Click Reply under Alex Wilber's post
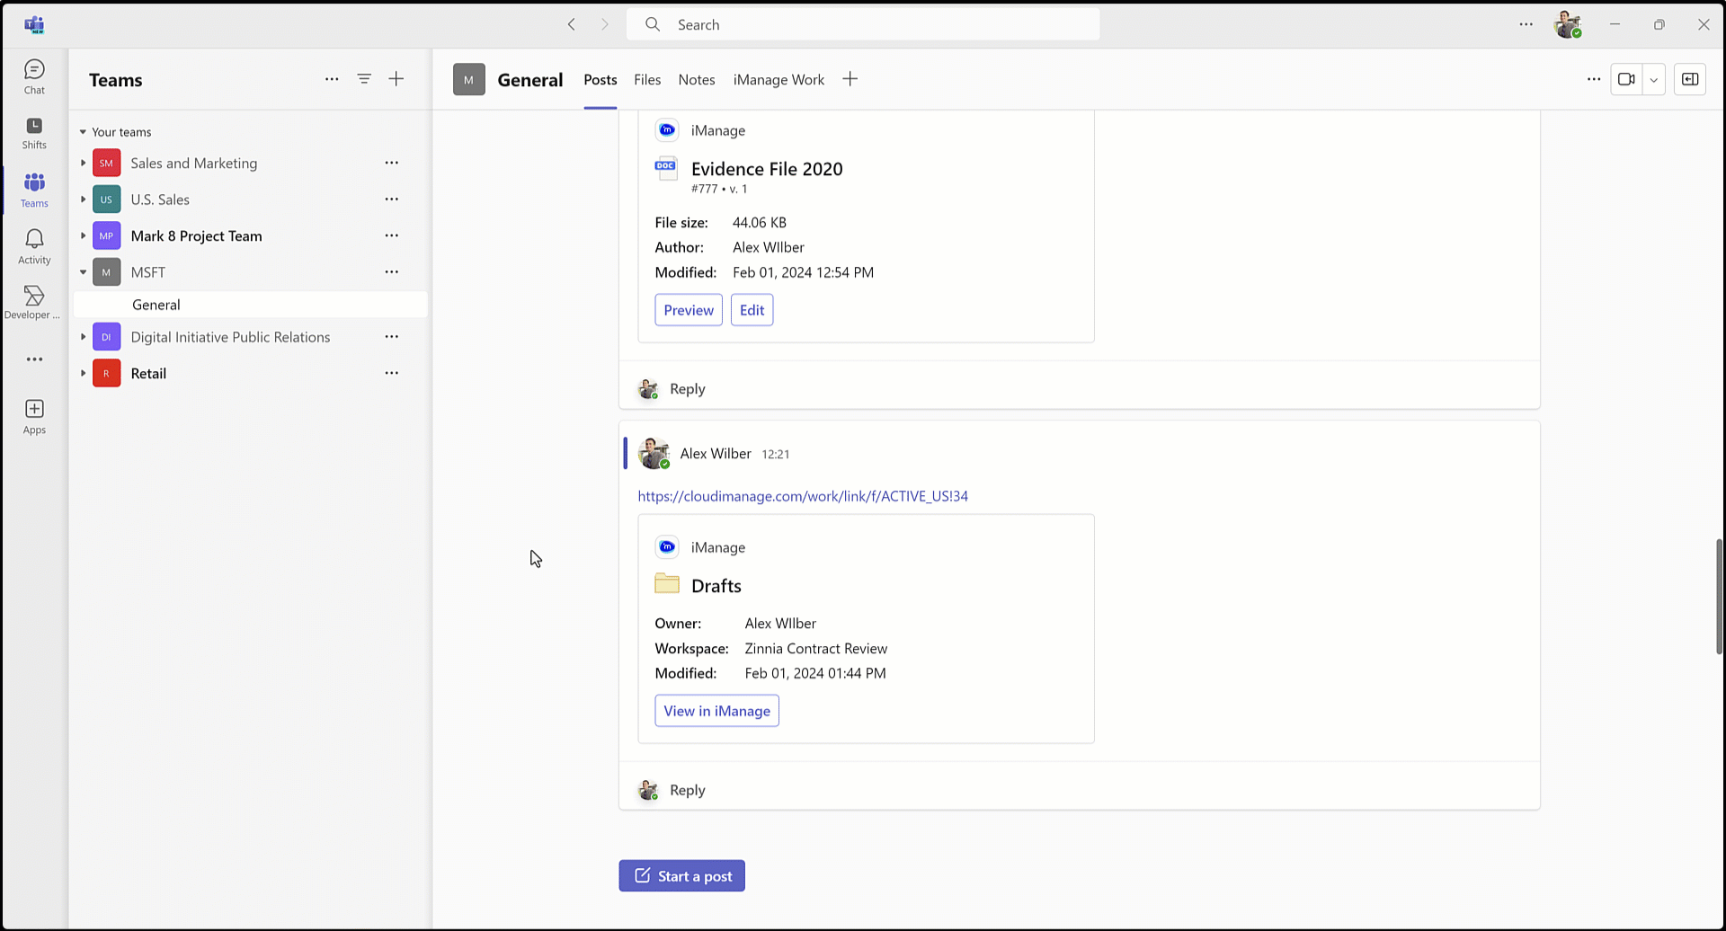 pyautogui.click(x=687, y=789)
